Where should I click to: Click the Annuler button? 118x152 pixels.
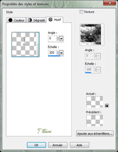(x=58, y=145)
